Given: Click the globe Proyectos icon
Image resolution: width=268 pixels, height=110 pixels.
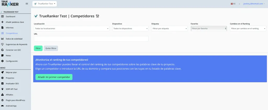Looking at the screenshot, I should tap(2, 78).
